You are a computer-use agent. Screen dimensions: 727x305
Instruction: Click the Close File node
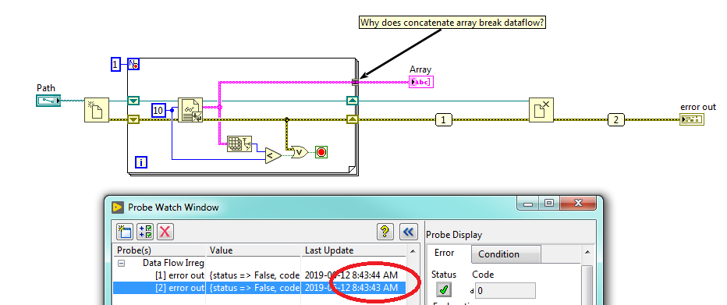tap(541, 110)
